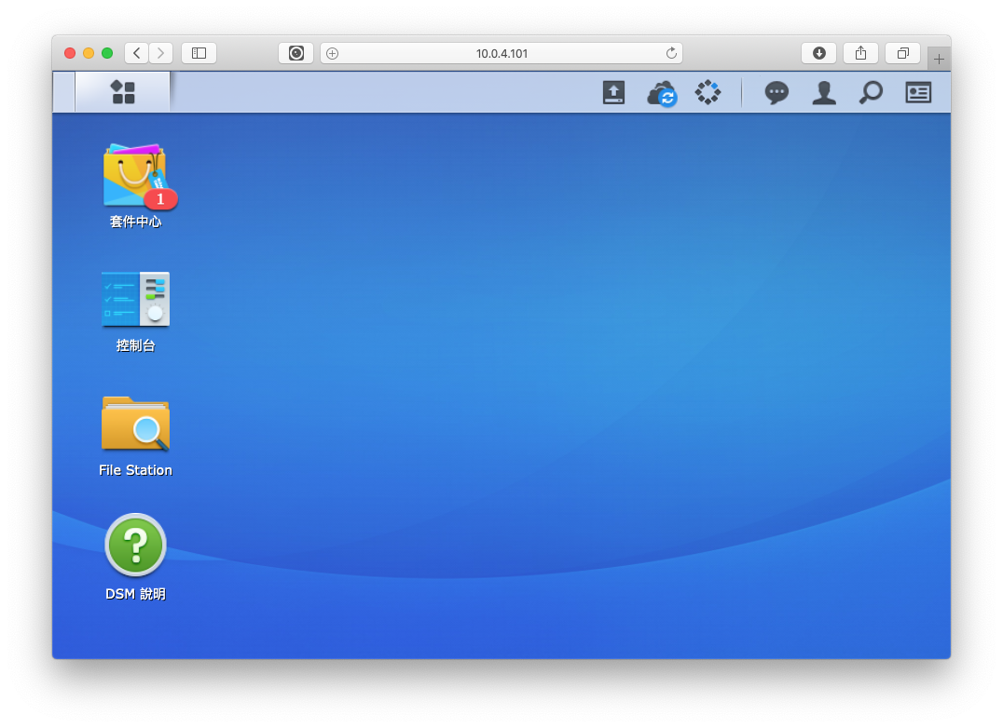Toggle the widgets panel icon
The height and width of the screenshot is (728, 1003).
pos(918,92)
